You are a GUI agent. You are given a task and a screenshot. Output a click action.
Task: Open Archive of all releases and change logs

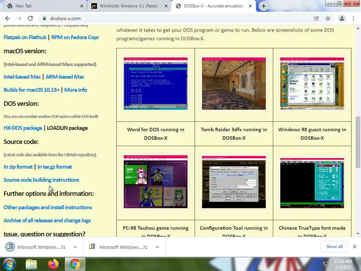(47, 221)
